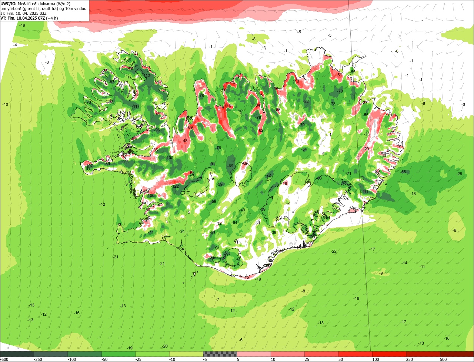
Task: Click the 'IT: Fim. 10. 04. 2025 03Z' line
Action: 24,13
